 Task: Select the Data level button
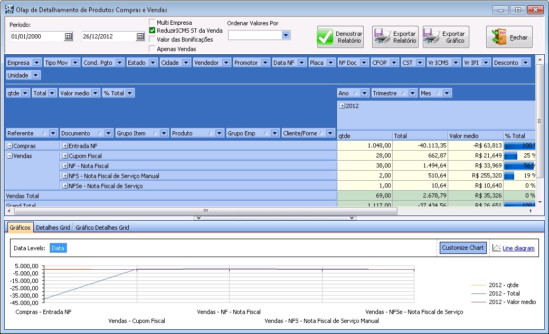58,248
